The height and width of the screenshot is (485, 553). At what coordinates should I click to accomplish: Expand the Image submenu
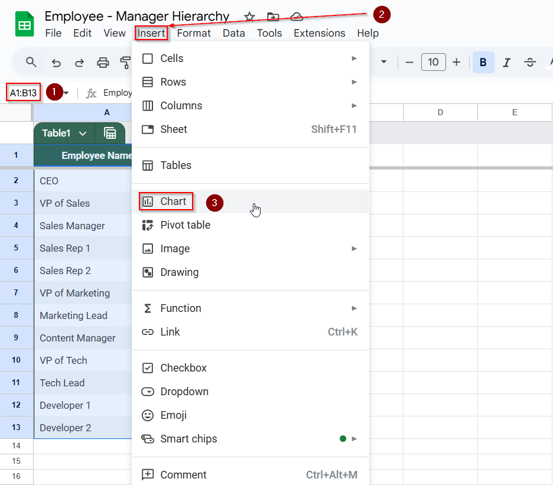pyautogui.click(x=251, y=249)
